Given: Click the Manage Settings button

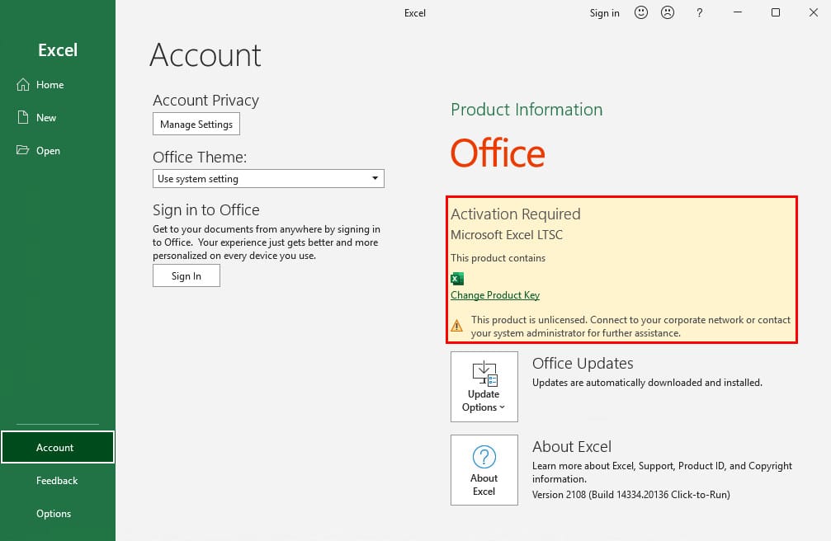Looking at the screenshot, I should [x=196, y=124].
